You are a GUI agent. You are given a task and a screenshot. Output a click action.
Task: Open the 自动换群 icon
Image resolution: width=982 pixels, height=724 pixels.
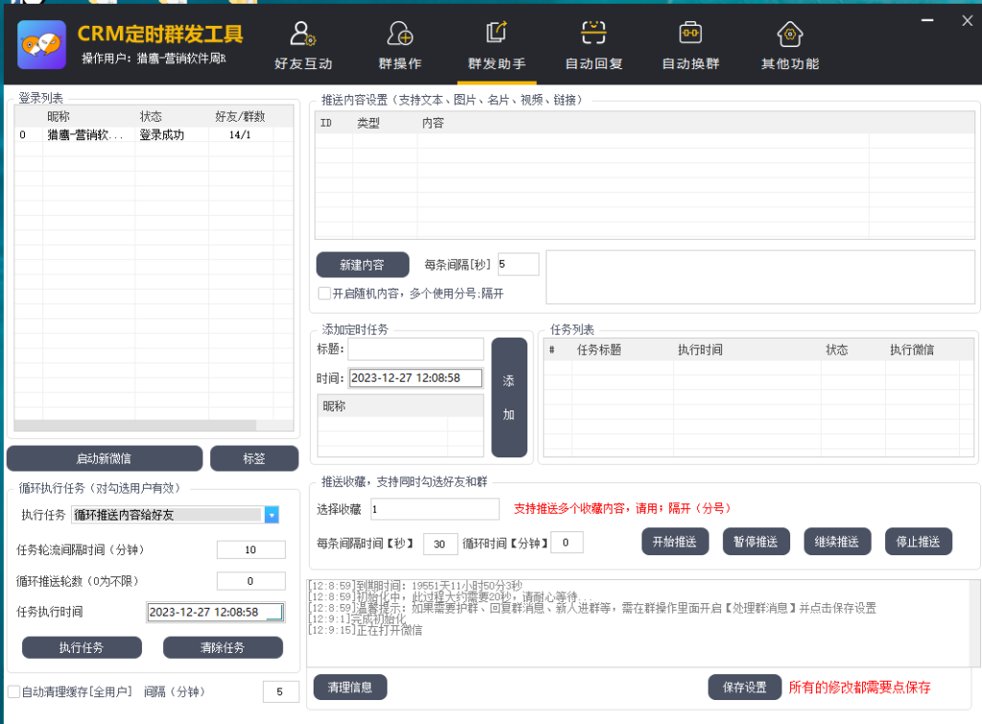(x=690, y=34)
